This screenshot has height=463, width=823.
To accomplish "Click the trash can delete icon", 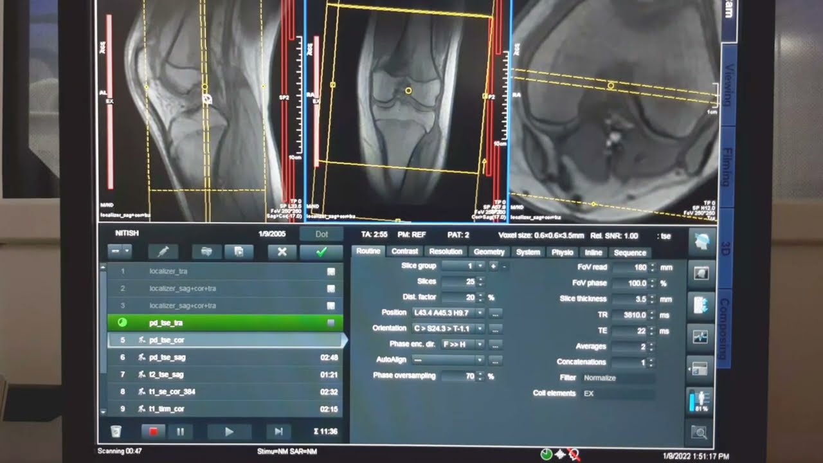I will (116, 431).
